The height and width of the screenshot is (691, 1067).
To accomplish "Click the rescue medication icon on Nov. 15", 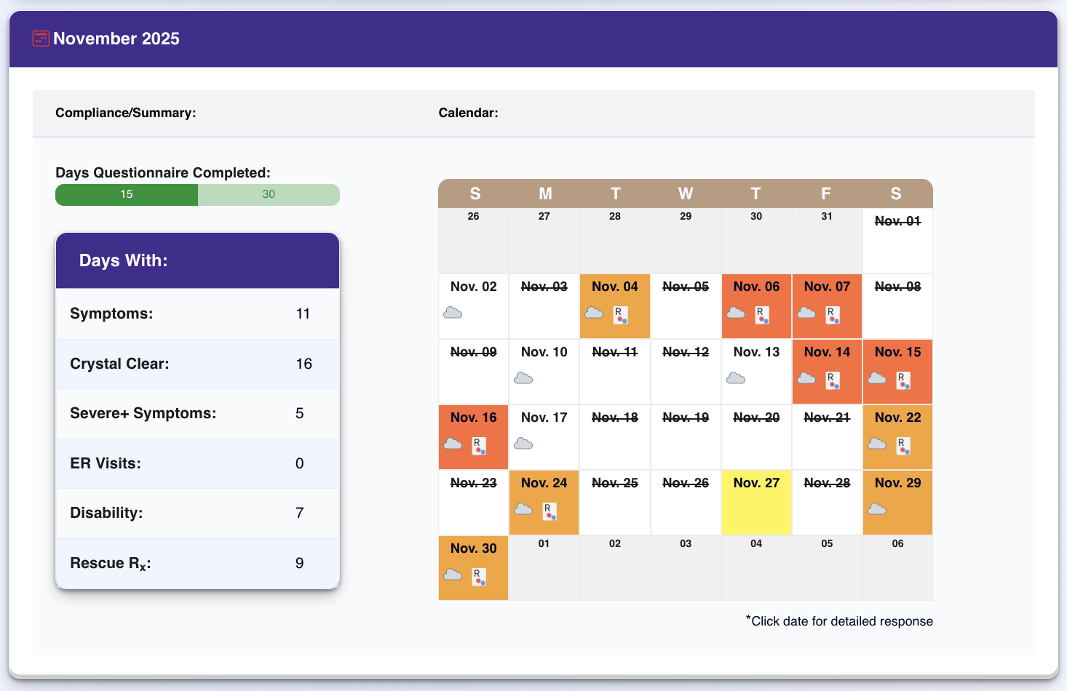I will (x=903, y=380).
